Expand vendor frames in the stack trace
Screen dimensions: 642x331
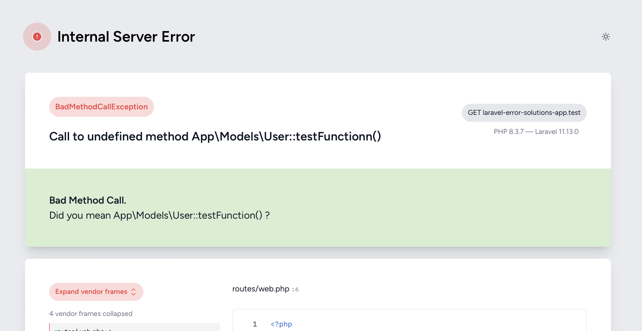96,292
